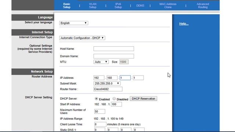Screen dimensions: 235x132
Task: Click the Client Lease Time field
Action: 100,124
